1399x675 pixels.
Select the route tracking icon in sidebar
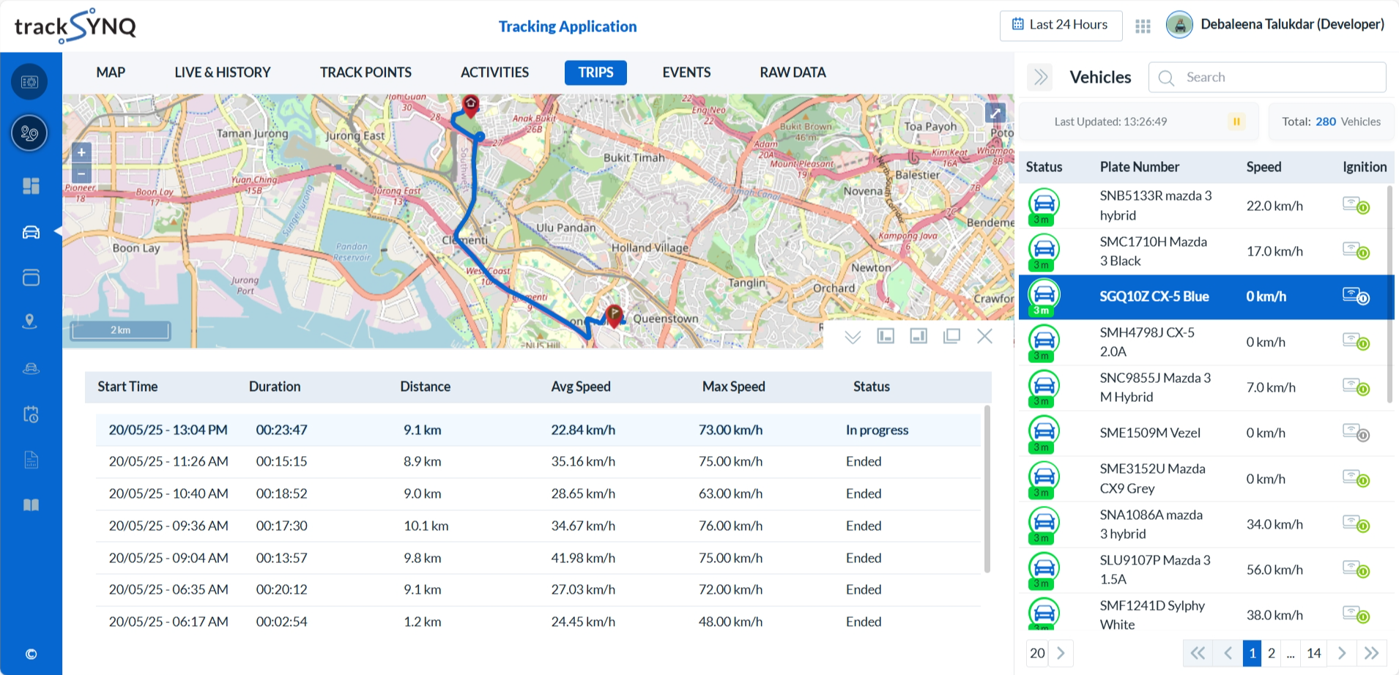(x=29, y=133)
